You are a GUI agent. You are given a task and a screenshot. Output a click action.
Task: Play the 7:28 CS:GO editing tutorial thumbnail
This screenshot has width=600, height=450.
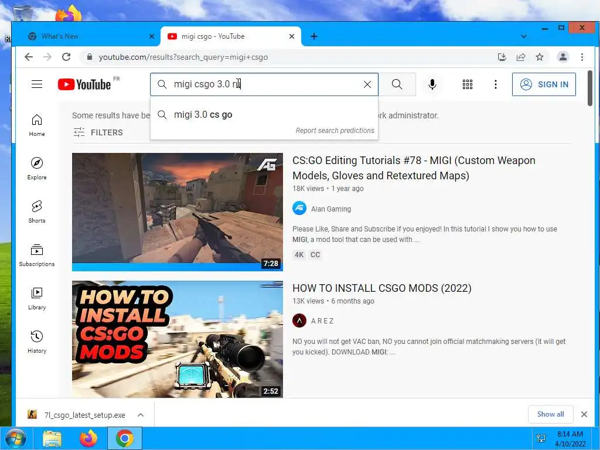pos(178,212)
